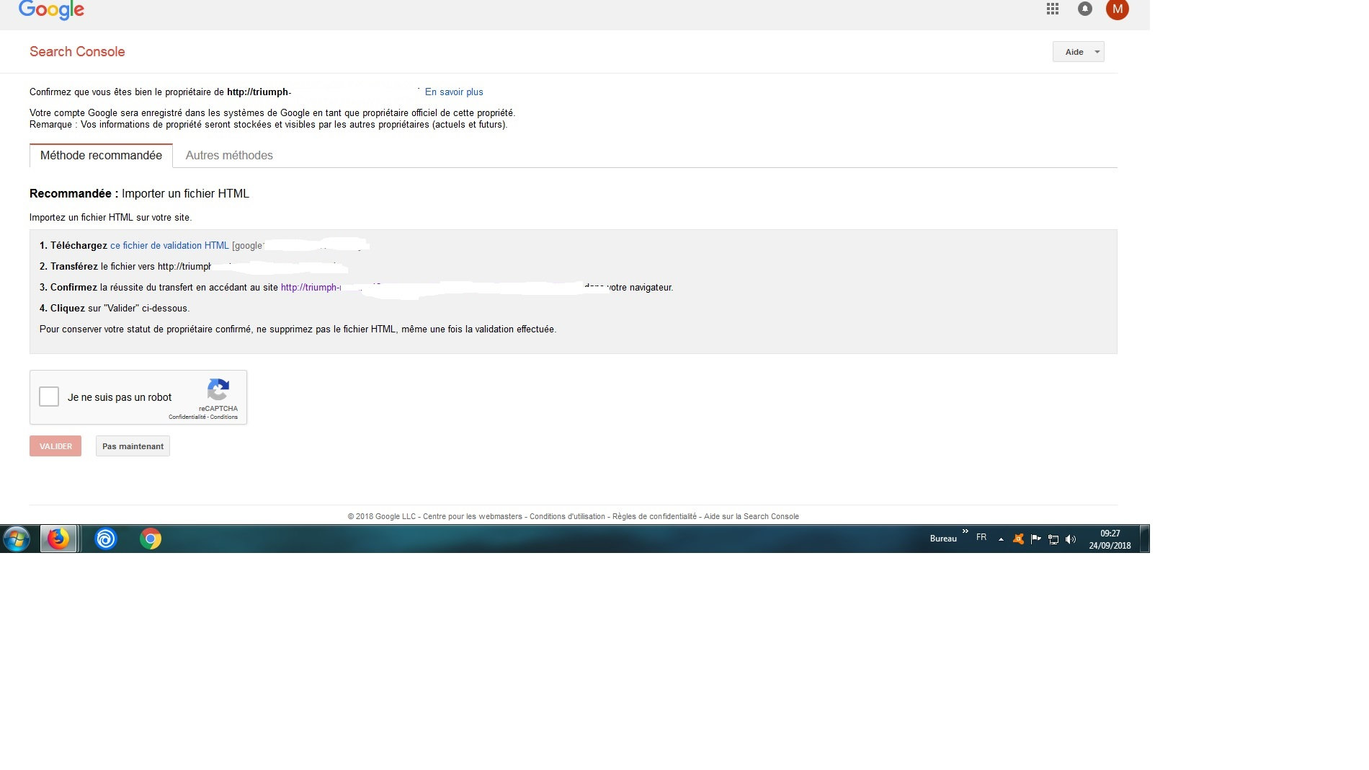Click the "Importez un fichier HTML sur votre site." text

coord(110,218)
